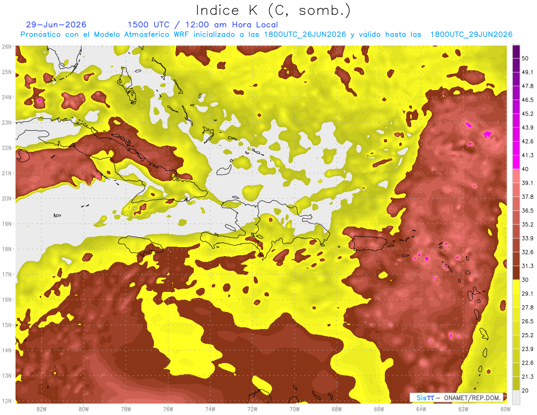Click longitude label '76W'

point(168,409)
